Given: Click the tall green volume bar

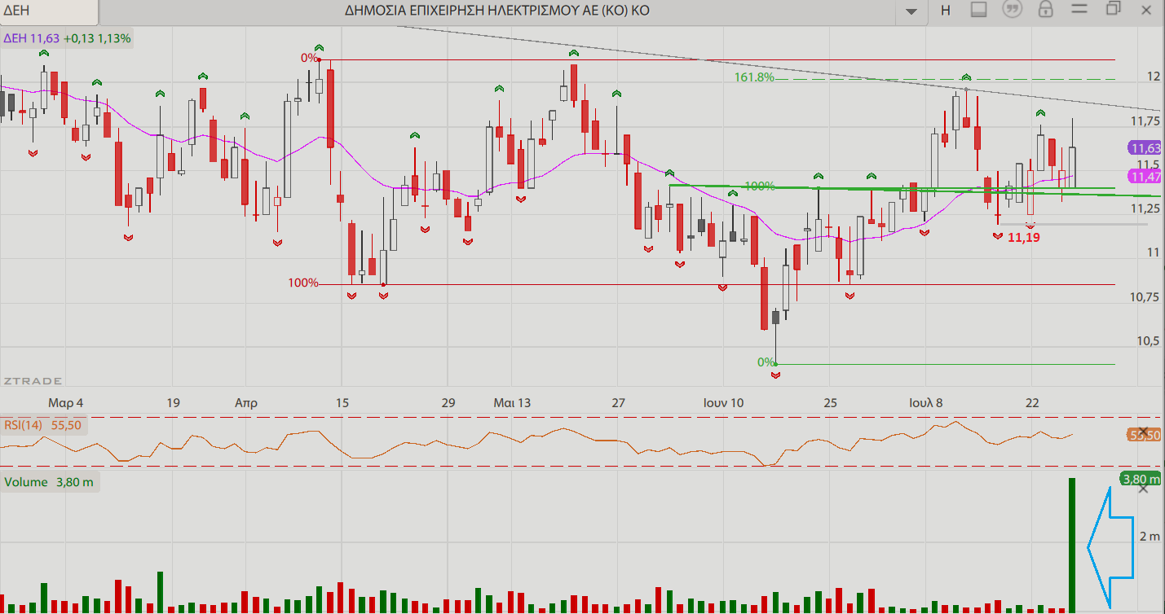Looking at the screenshot, I should pos(1073,545).
